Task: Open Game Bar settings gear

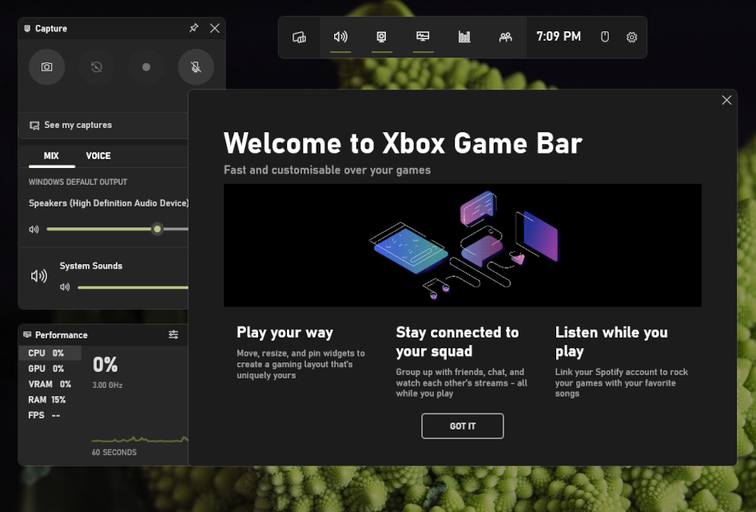Action: (631, 37)
